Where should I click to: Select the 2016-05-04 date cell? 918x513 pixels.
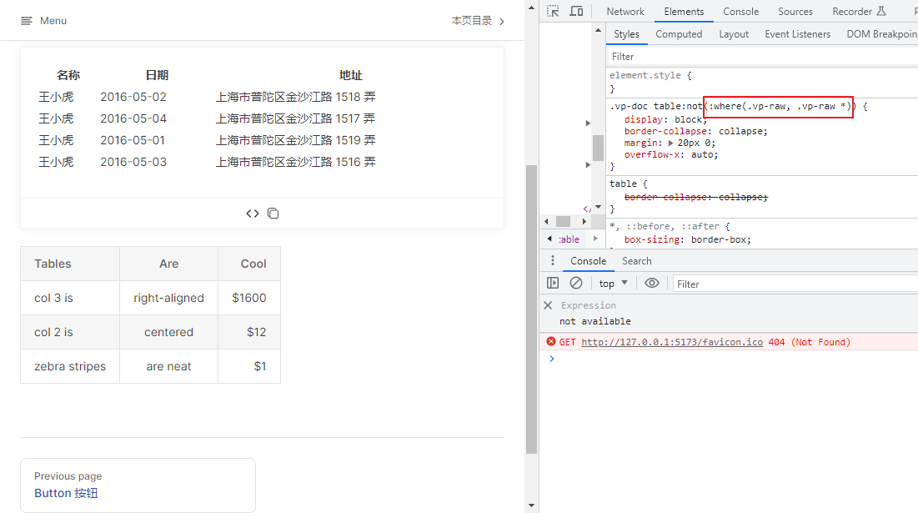(133, 118)
